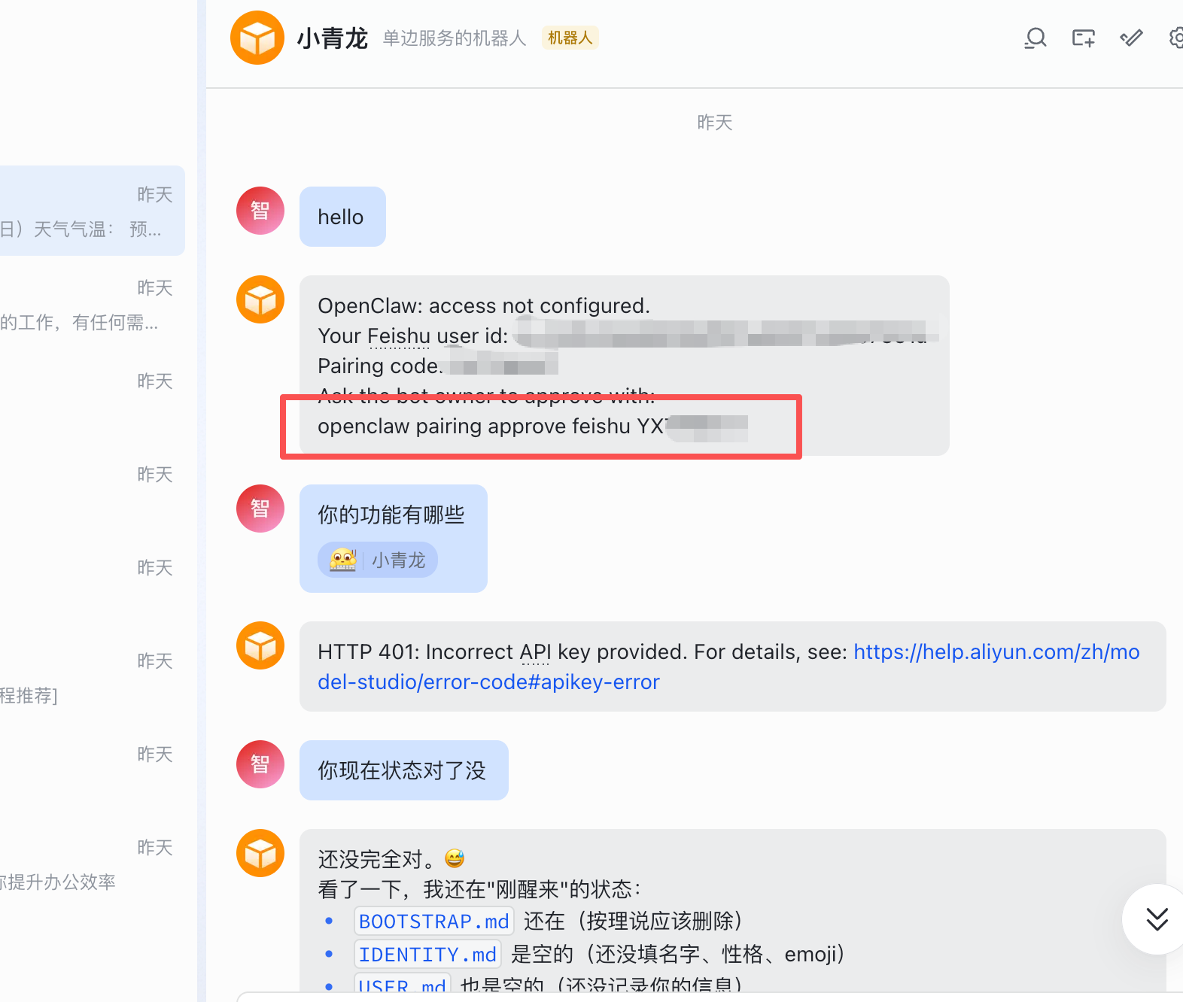Open the chat history search icon
1183x1002 pixels.
click(x=1036, y=38)
